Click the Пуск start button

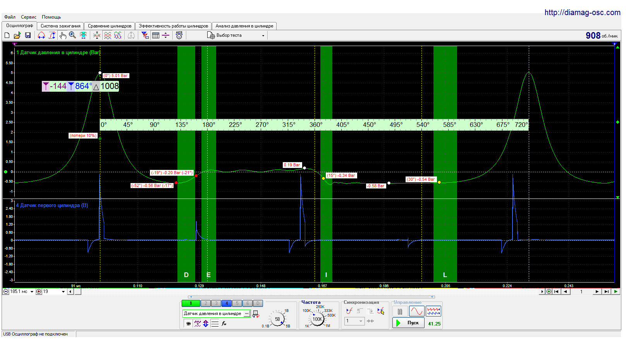[x=408, y=323]
